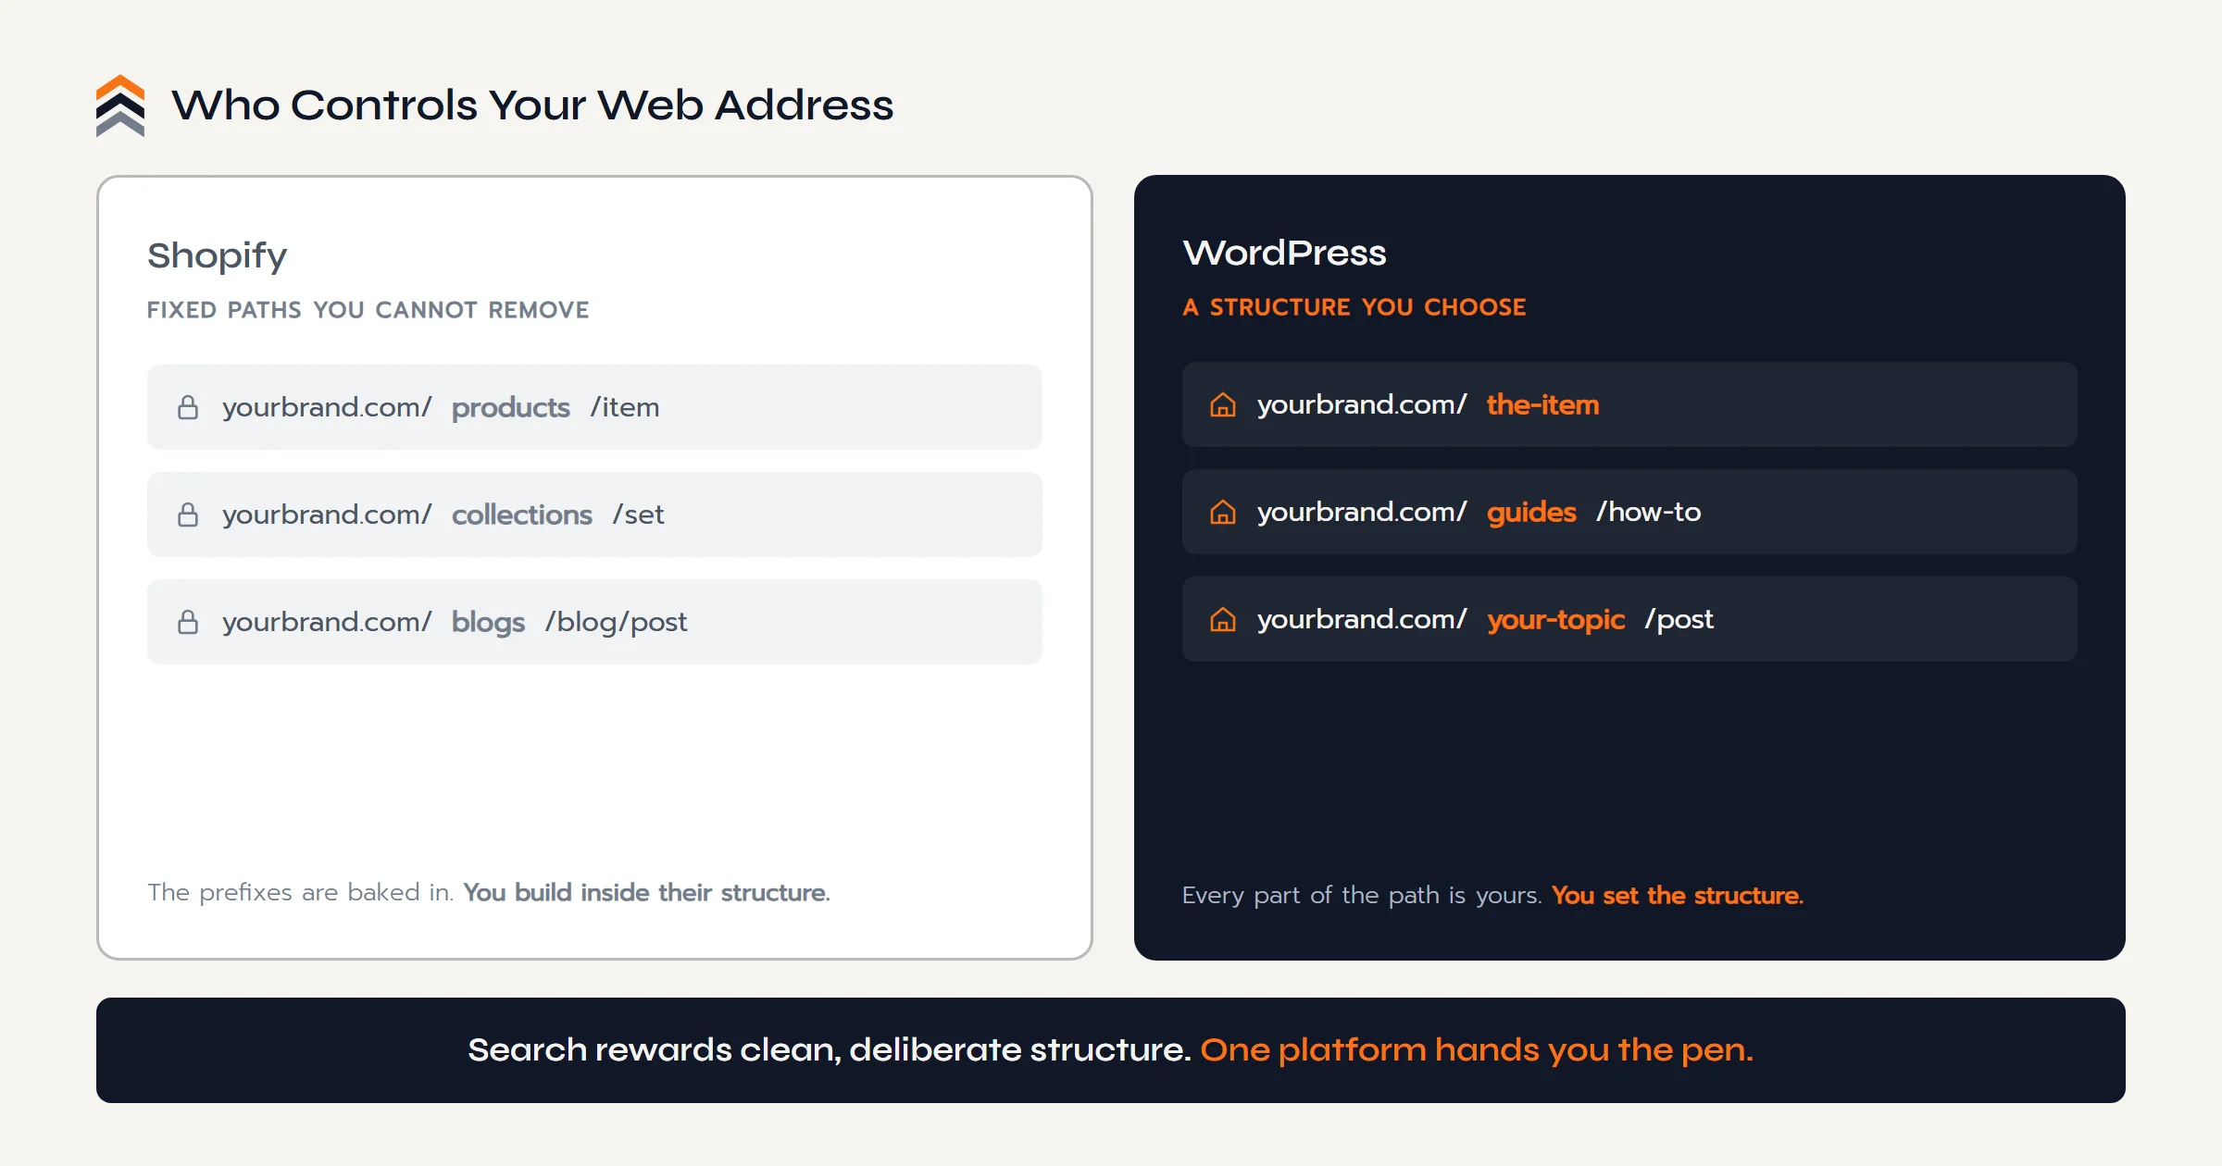Click the lock icon in the blogs row

[x=188, y=622]
